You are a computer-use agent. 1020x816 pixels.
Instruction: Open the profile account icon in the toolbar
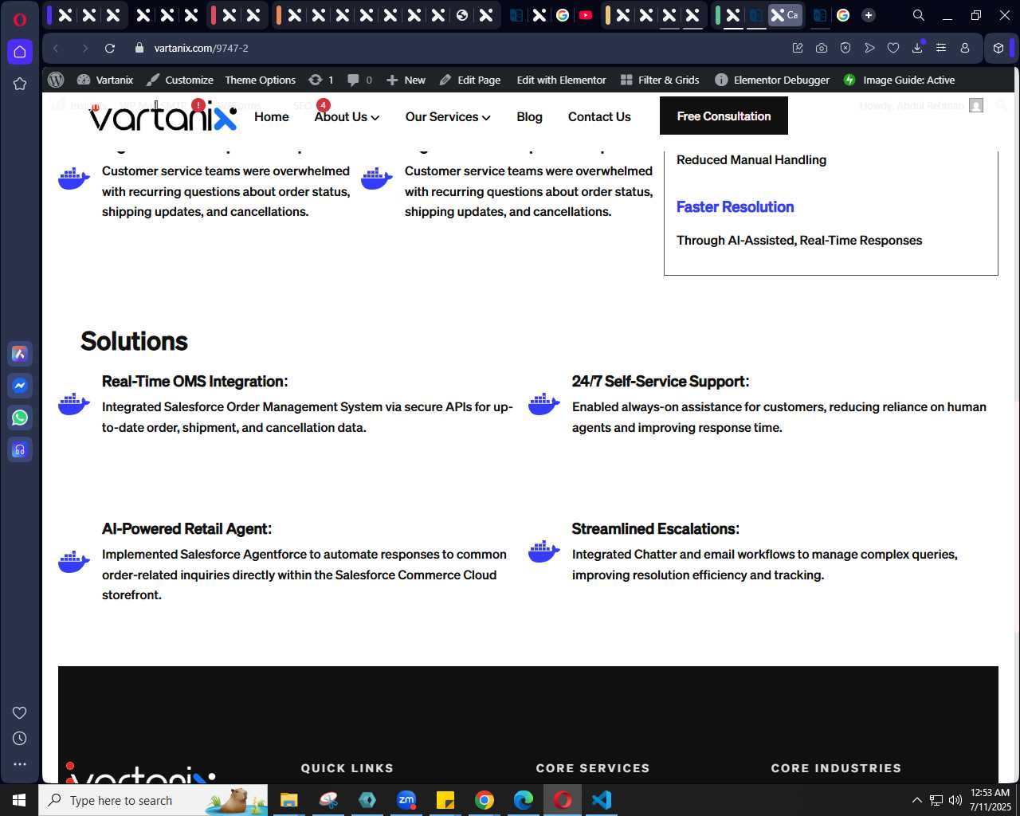(x=965, y=48)
